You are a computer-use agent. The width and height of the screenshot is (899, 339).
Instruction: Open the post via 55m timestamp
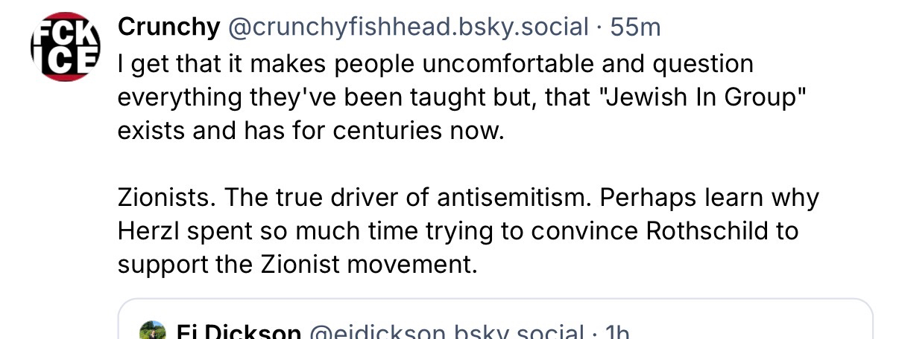(635, 28)
